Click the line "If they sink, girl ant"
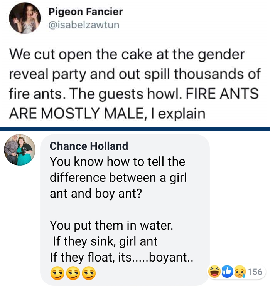The height and width of the screenshot is (290, 270). point(105,241)
